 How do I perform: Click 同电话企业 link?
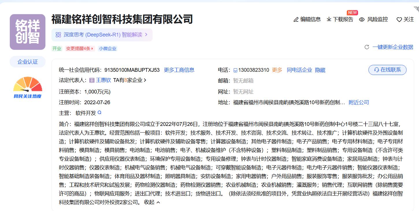[299, 70]
